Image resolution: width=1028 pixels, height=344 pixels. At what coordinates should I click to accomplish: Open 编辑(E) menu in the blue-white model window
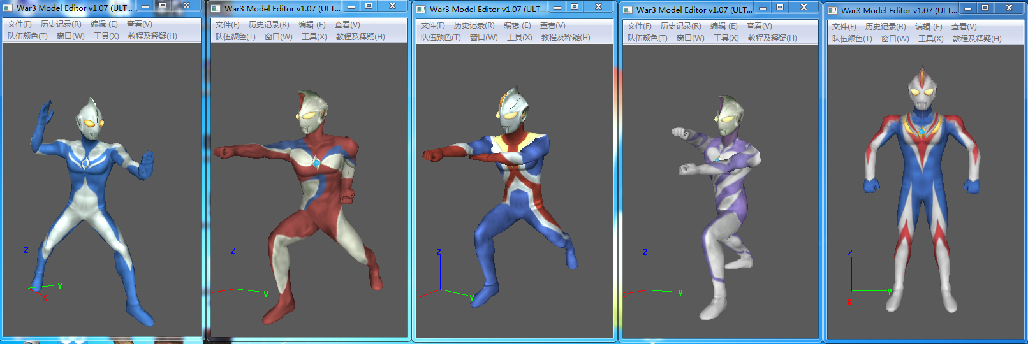pyautogui.click(x=104, y=24)
